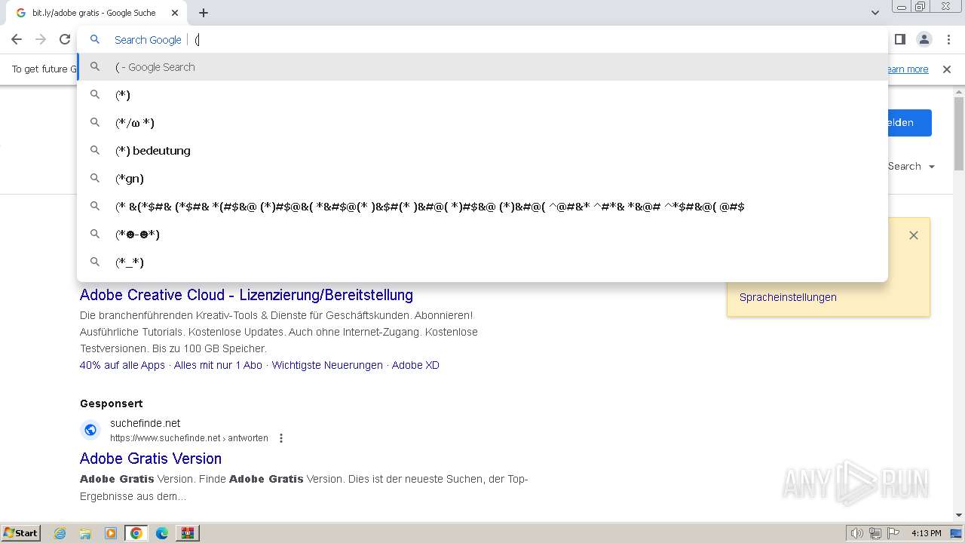The width and height of the screenshot is (965, 543).
Task: Pick the '(*gn)' suggestion
Action: (x=482, y=179)
